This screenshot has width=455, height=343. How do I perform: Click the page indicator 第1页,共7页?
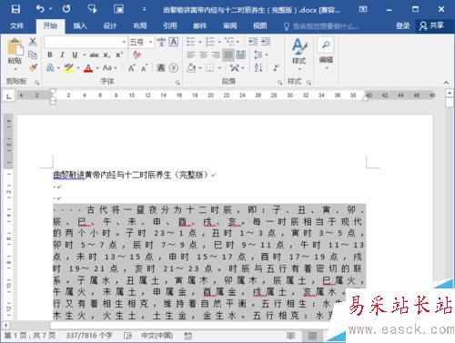click(x=30, y=336)
